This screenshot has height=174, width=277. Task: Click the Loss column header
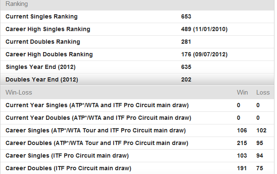point(263,92)
